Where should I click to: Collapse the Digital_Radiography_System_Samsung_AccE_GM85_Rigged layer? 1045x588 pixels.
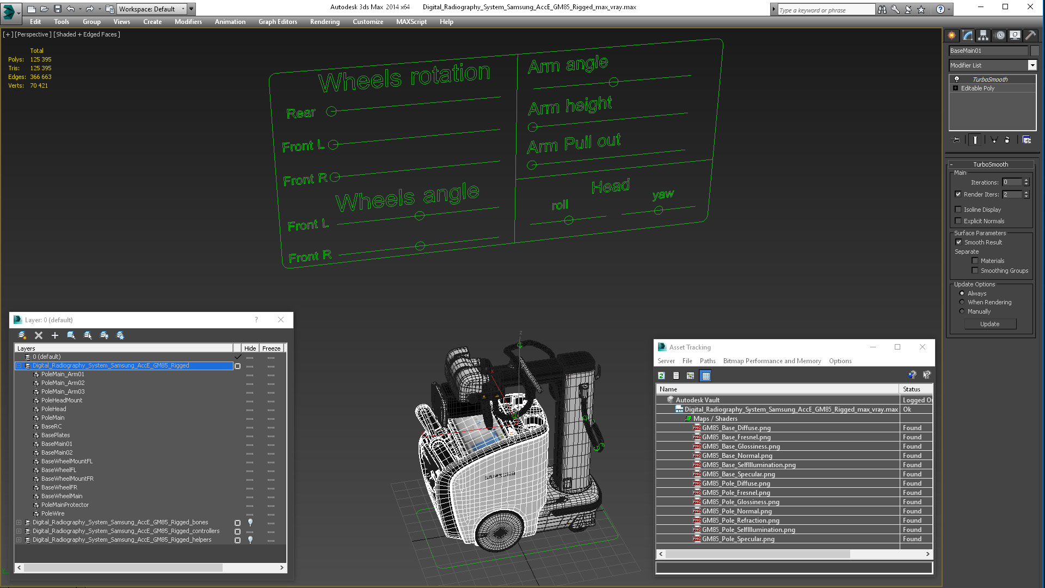[19, 366]
